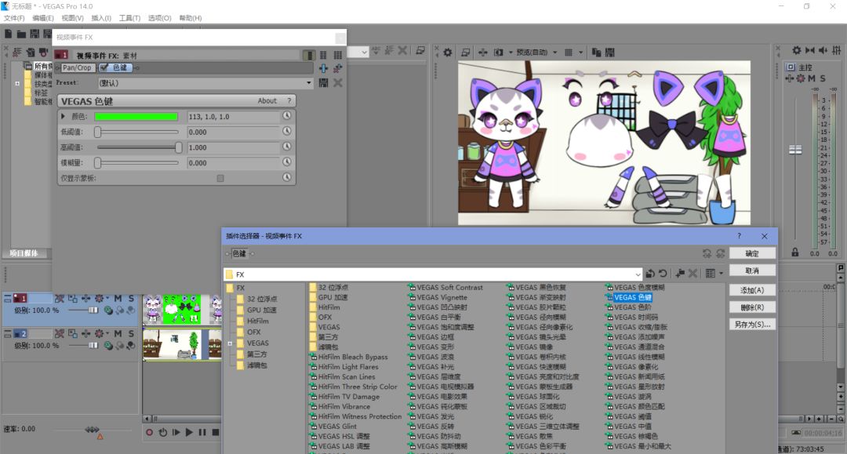Click the green 颜色 color swatch
Viewport: 847px width, 454px height.
[x=136, y=117]
